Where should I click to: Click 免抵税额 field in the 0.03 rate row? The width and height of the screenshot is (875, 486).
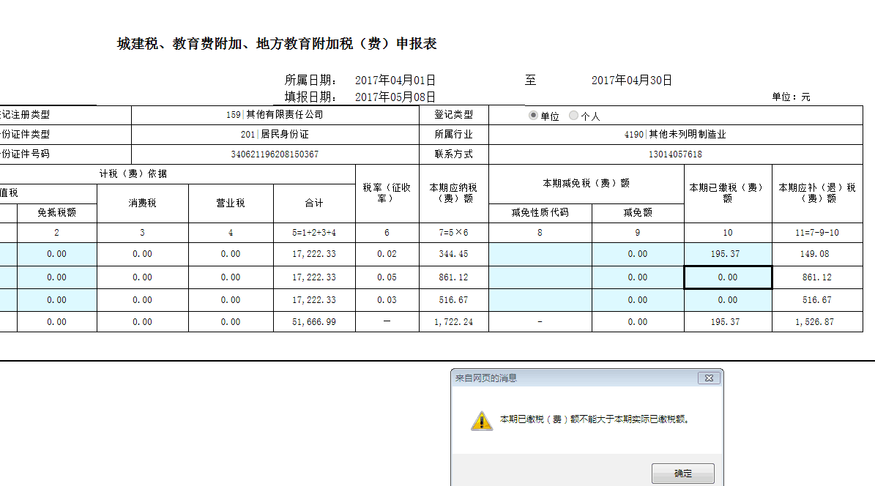(x=56, y=300)
